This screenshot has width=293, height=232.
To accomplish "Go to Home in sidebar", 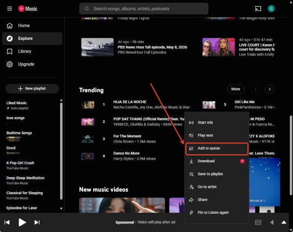I will pos(32,26).
